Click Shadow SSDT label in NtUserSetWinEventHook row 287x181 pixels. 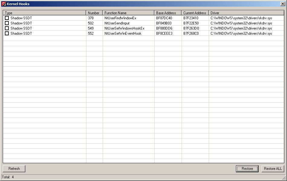pyautogui.click(x=21, y=33)
